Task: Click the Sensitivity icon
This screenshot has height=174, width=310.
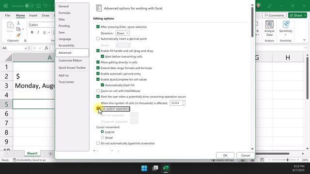Action: pyautogui.click(x=286, y=25)
